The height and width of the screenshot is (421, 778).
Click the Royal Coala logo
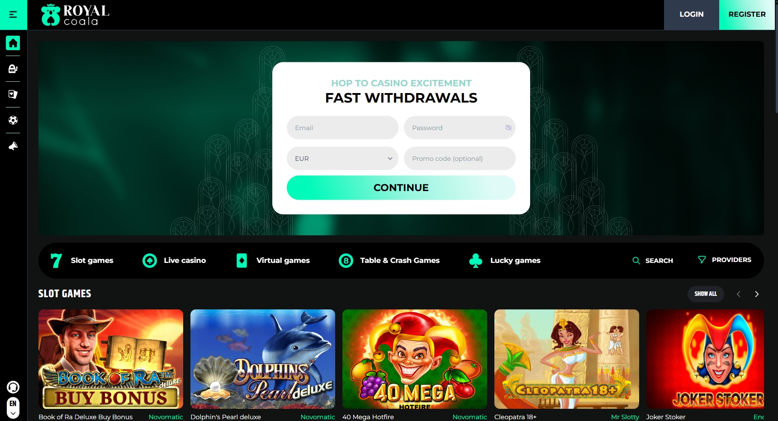(75, 15)
